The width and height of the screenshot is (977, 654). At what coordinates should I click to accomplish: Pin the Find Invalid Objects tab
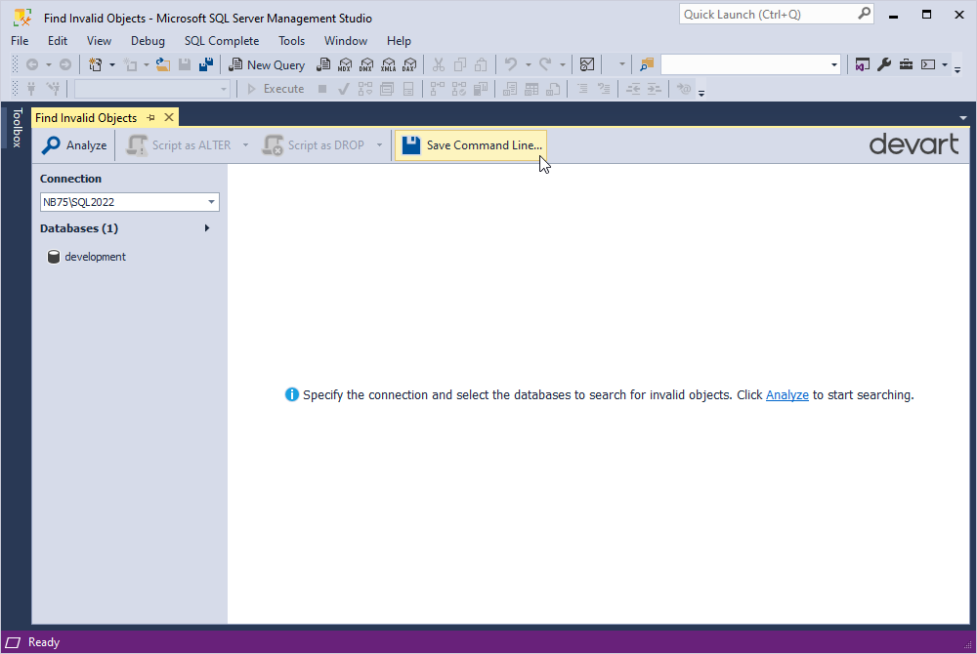[150, 117]
